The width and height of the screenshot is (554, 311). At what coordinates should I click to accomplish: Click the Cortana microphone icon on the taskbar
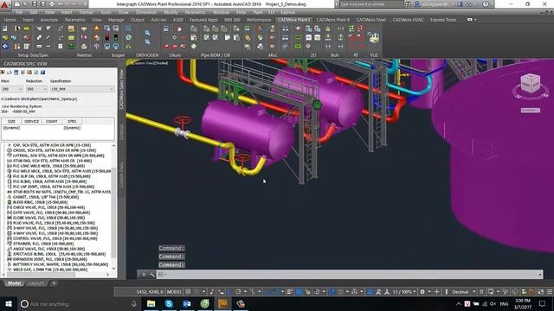(x=134, y=303)
